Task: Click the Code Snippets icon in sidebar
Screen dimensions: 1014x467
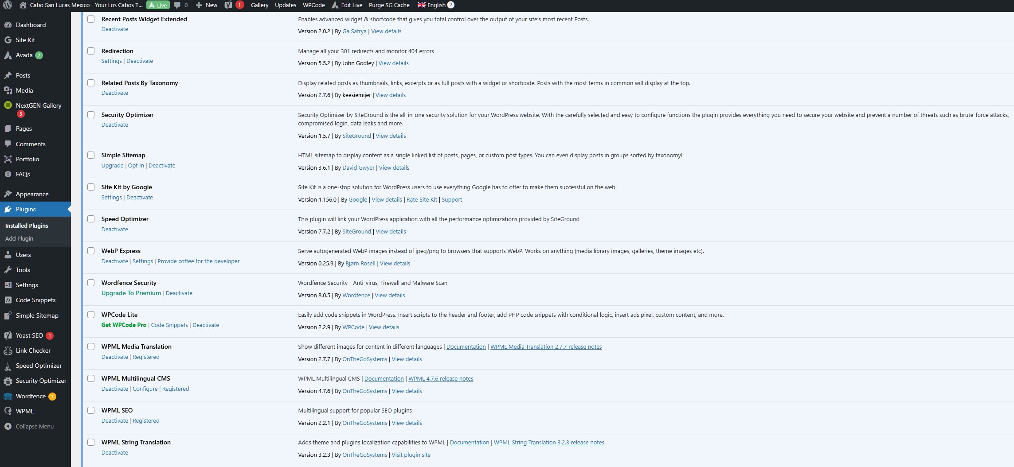Action: [x=8, y=300]
